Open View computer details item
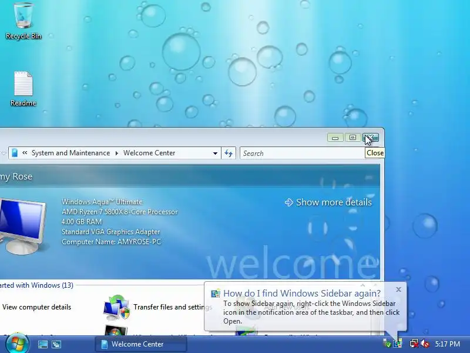Screen dimensions: 470x353 [x=36, y=307]
